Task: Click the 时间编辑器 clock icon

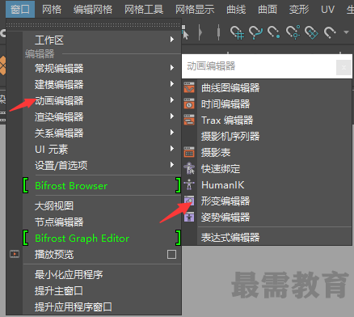Action: (x=189, y=104)
